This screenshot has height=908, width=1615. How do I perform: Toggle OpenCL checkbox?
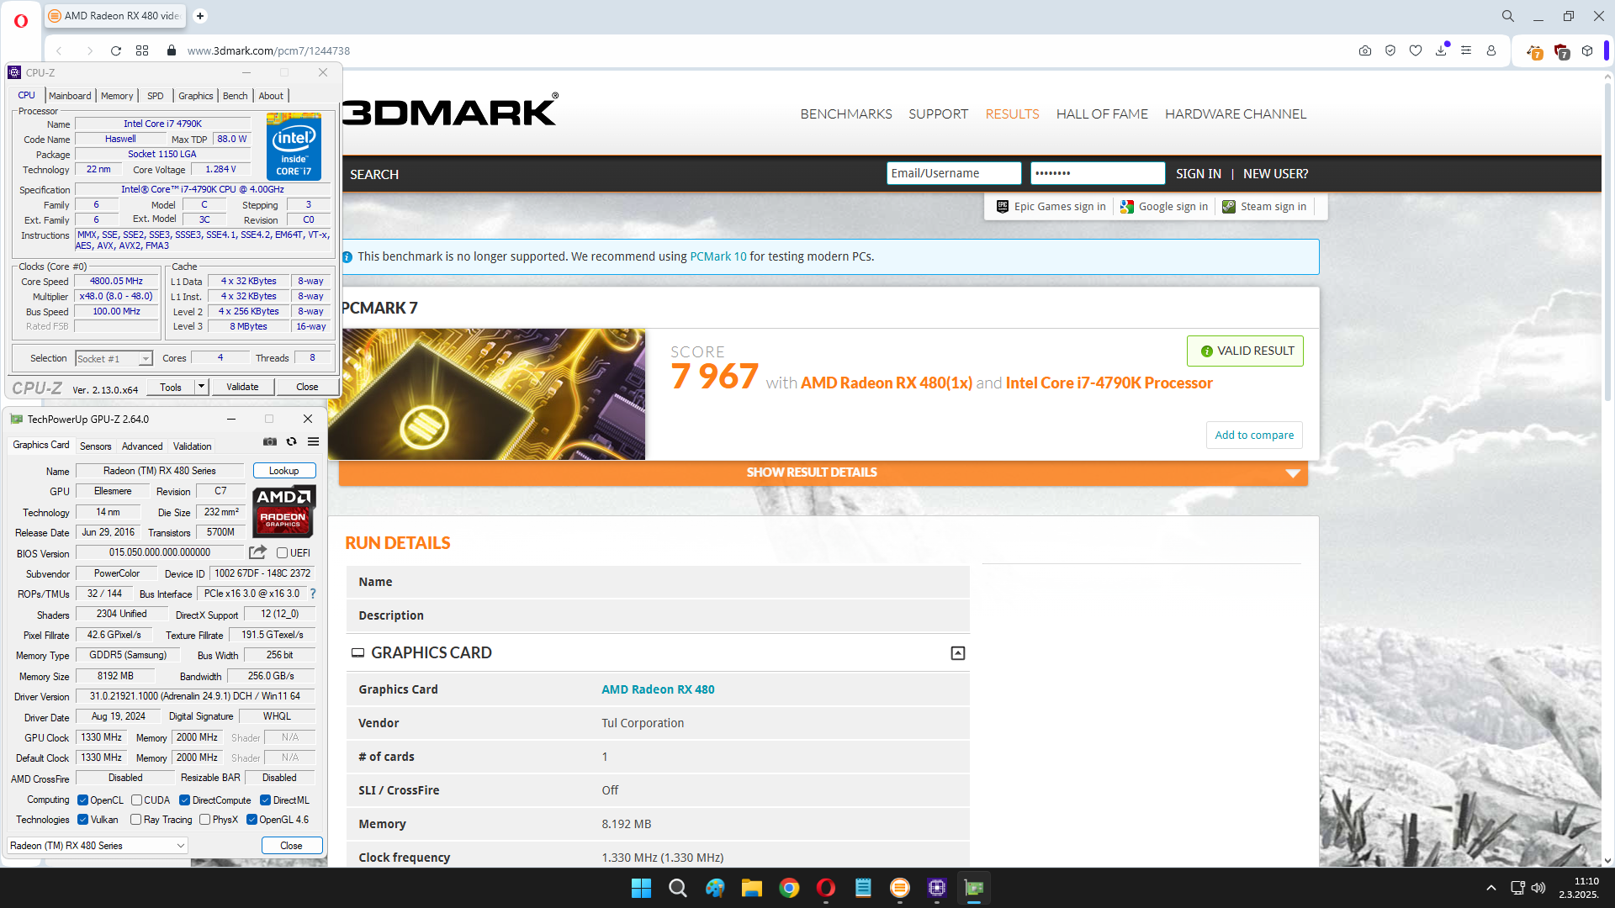82,800
